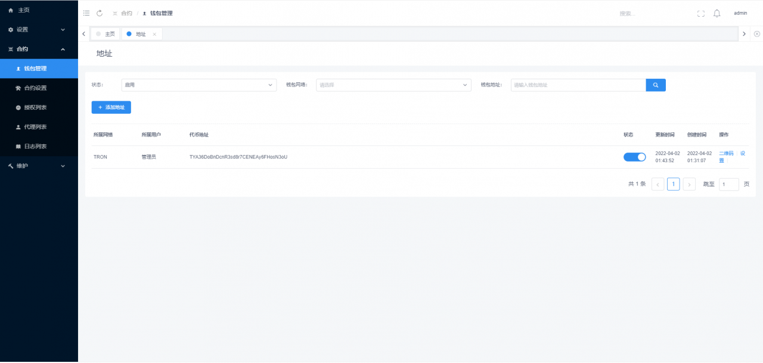
Task: Open notifications via the bell icon
Action: (717, 13)
